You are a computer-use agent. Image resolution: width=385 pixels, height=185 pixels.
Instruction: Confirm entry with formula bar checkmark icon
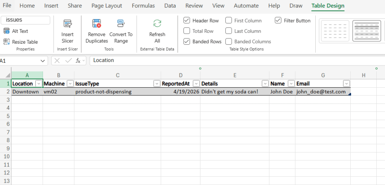point(69,61)
